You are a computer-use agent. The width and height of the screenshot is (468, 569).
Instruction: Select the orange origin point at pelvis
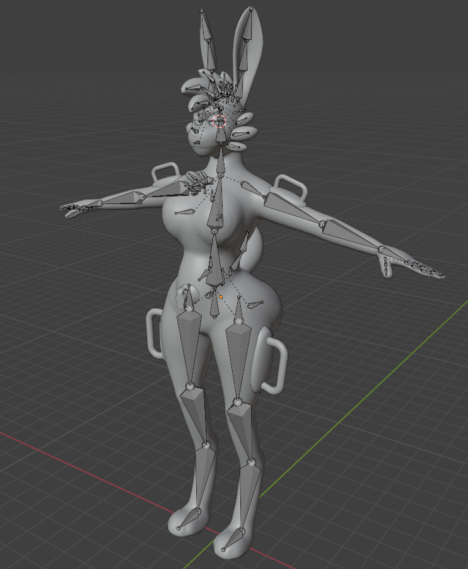[221, 297]
